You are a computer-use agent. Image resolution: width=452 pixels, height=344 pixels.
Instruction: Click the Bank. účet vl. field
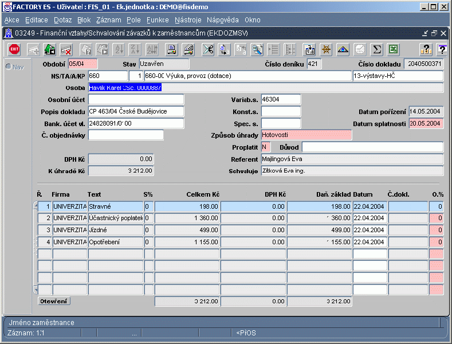coord(136,123)
